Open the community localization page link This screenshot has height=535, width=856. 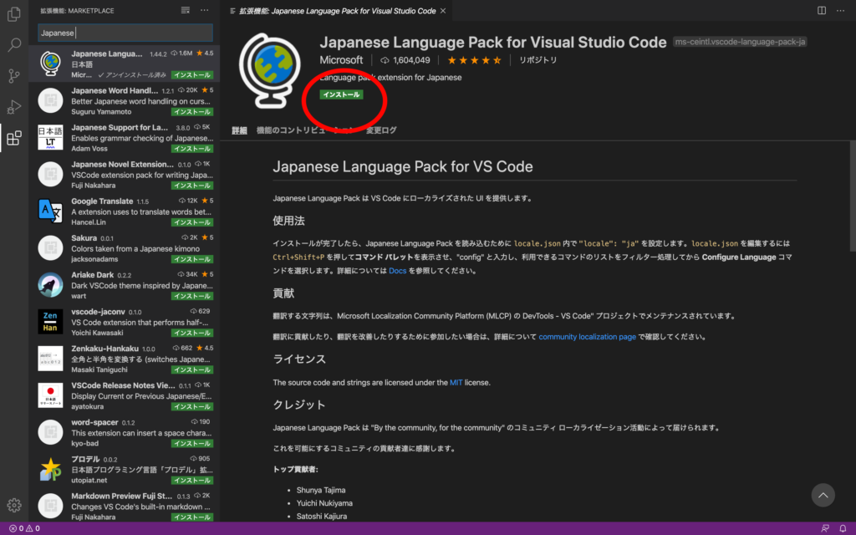click(587, 337)
